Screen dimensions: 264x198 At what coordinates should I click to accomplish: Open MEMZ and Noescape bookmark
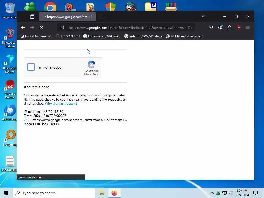(184, 36)
